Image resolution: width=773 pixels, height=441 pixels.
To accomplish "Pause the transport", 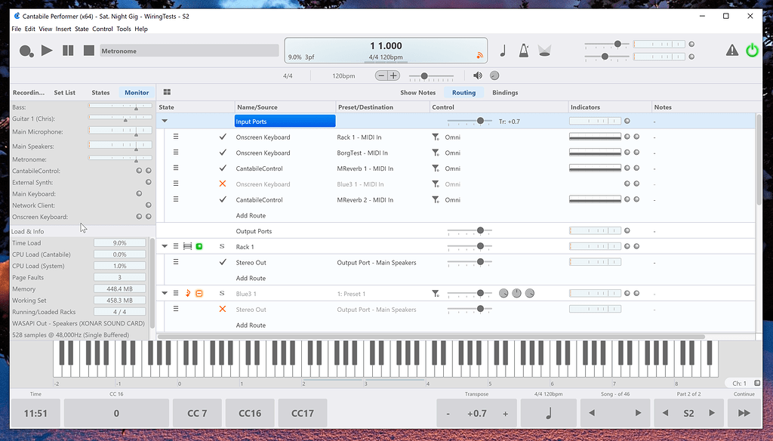I will [68, 51].
